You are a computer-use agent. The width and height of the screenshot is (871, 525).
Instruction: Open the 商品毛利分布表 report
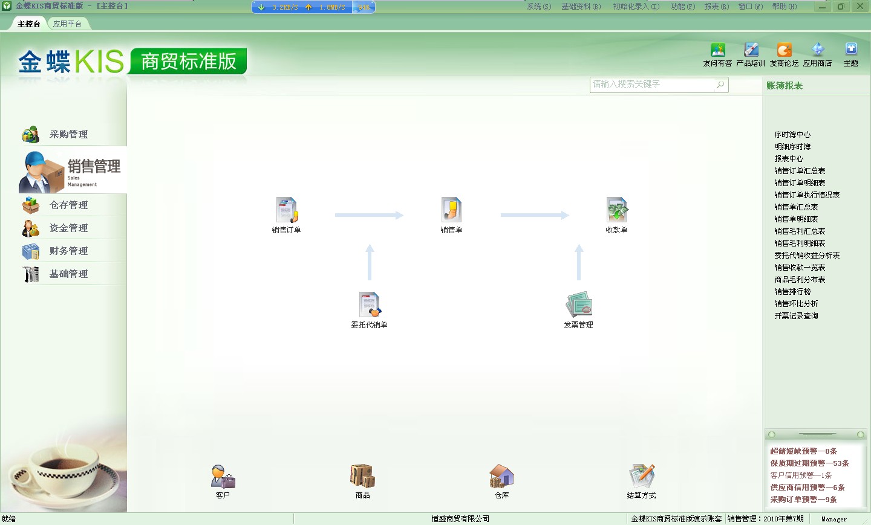(800, 280)
